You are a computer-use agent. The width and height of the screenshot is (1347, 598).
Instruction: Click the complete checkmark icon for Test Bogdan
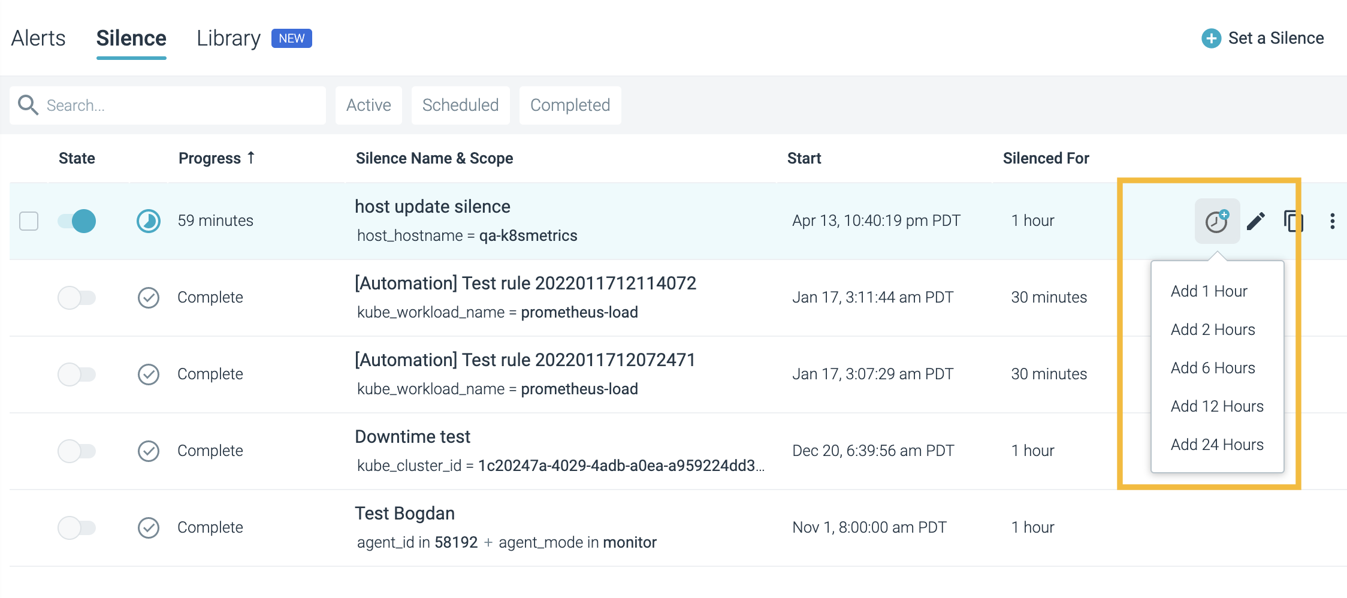149,528
